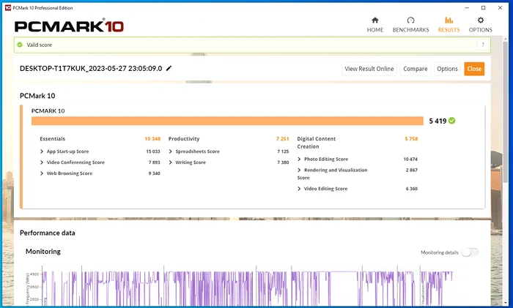Image resolution: width=513 pixels, height=308 pixels.
Task: Click Photo Editing value 10 474
Action: pos(410,159)
